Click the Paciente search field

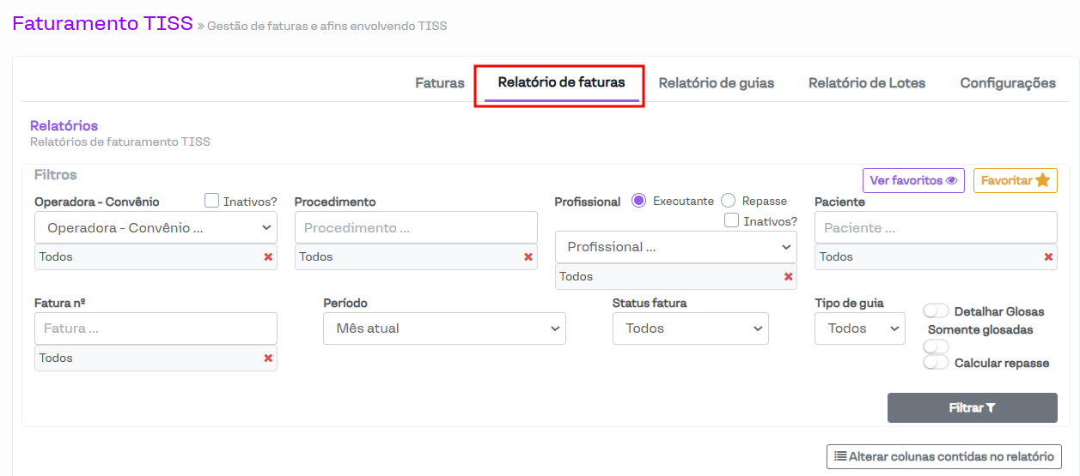tap(936, 228)
